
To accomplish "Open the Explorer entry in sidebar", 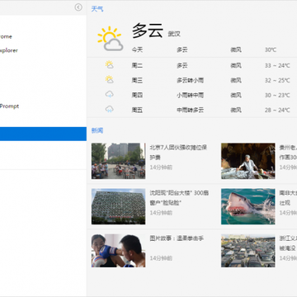I will (9, 50).
